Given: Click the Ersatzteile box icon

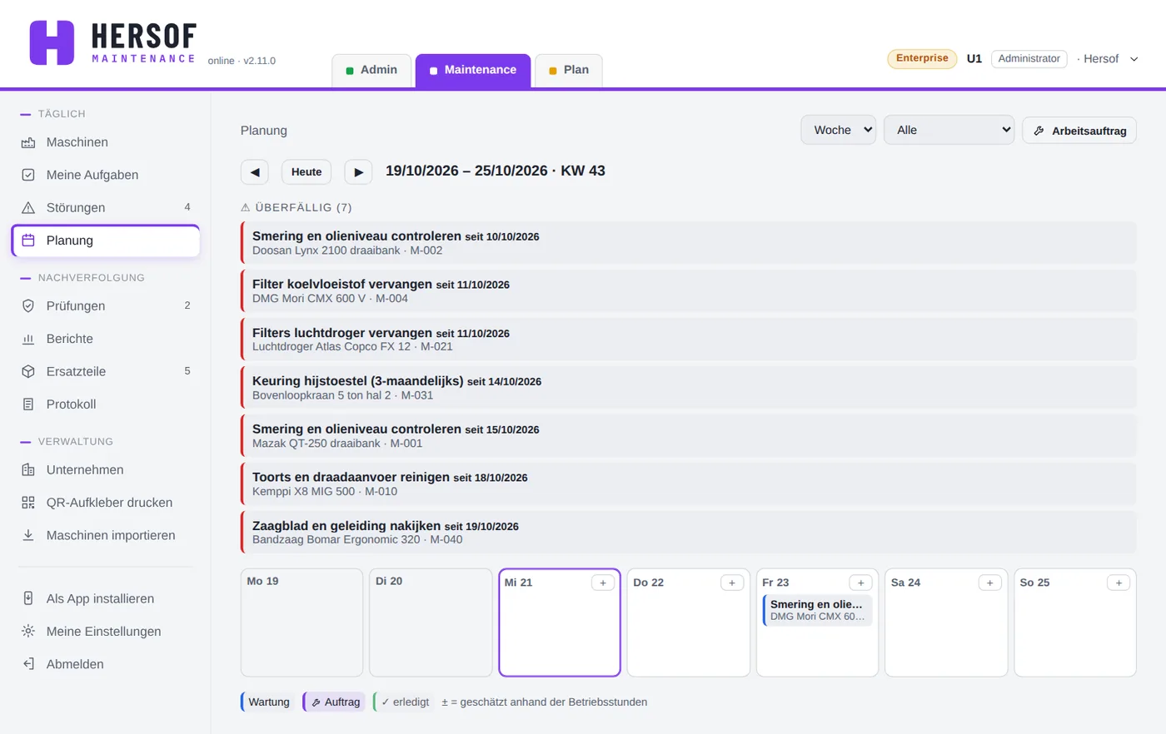Looking at the screenshot, I should [28, 371].
